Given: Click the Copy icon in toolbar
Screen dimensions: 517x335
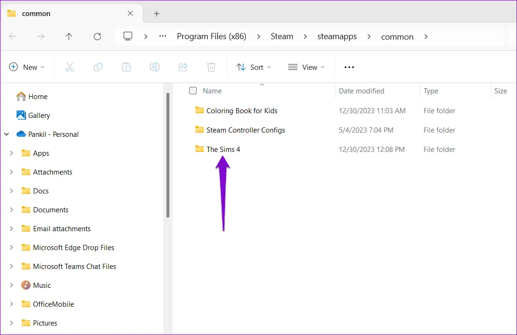Looking at the screenshot, I should (98, 67).
